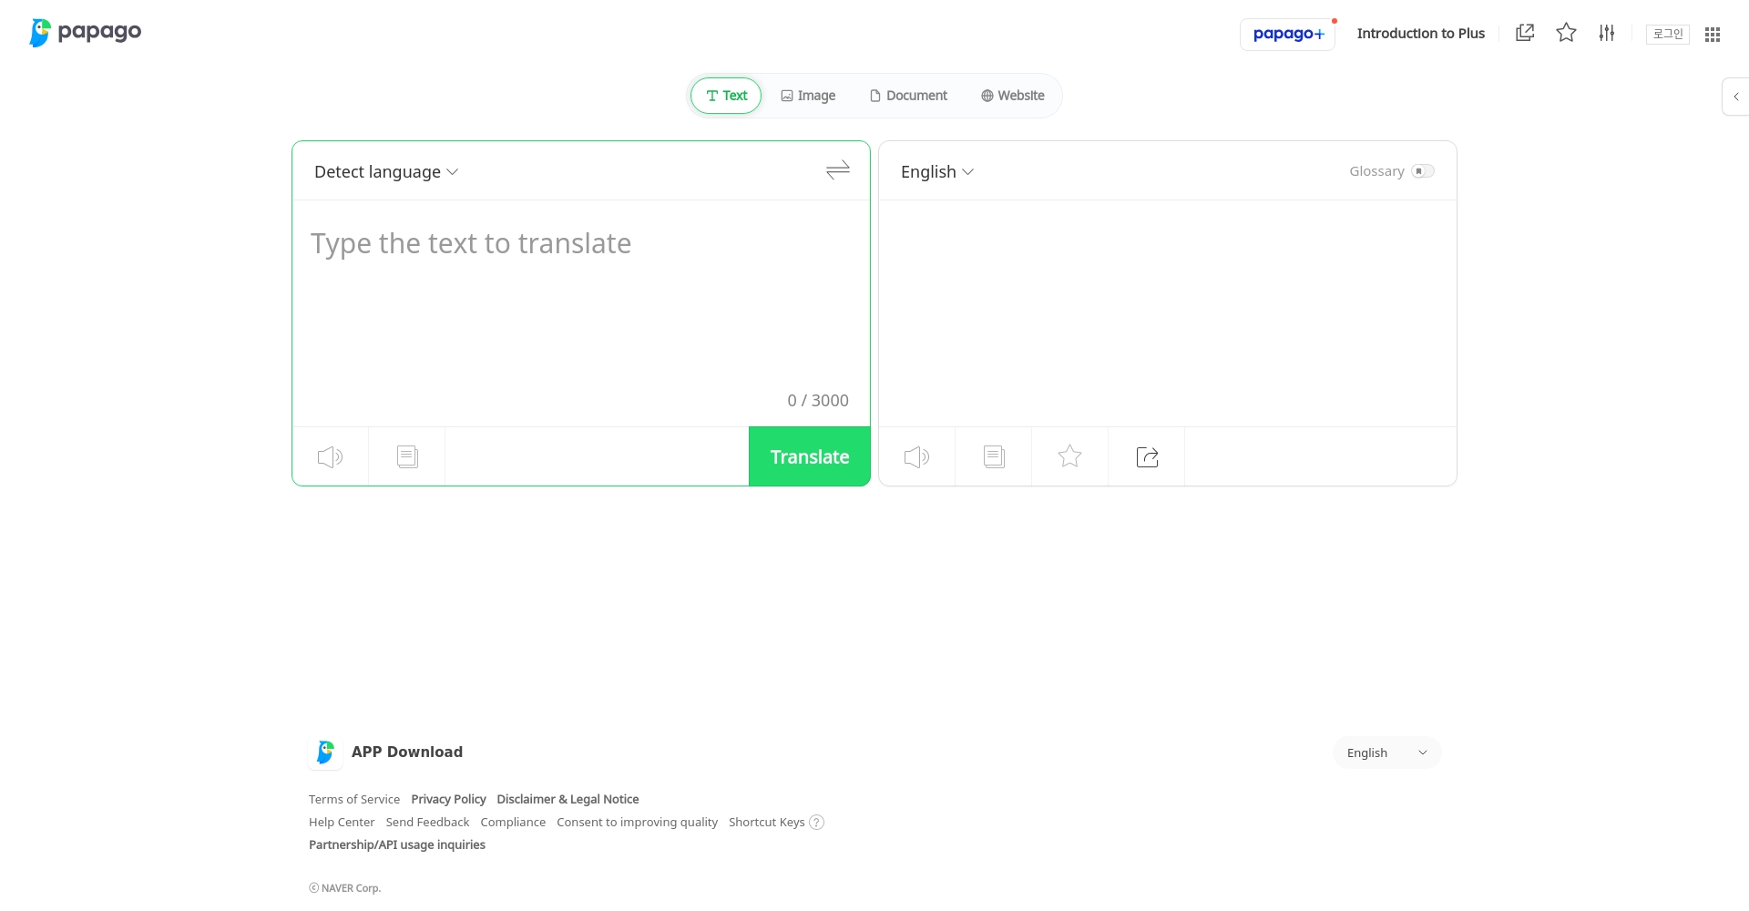1749x911 pixels.
Task: Open the English target language dropdown
Action: click(x=937, y=172)
